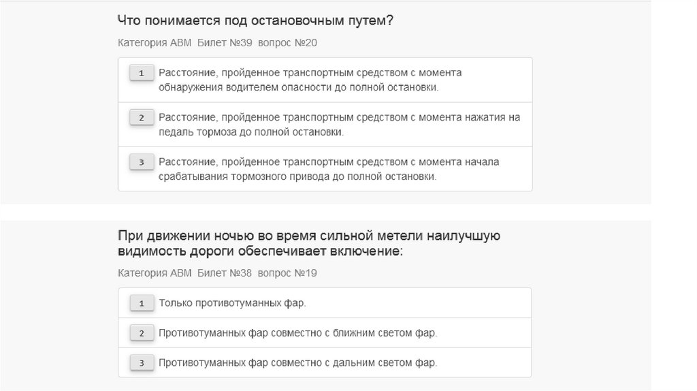Viewport: 697px width, 391px height.
Task: Click 'Категория ABM' above the Билет №39 label
Action: click(155, 43)
